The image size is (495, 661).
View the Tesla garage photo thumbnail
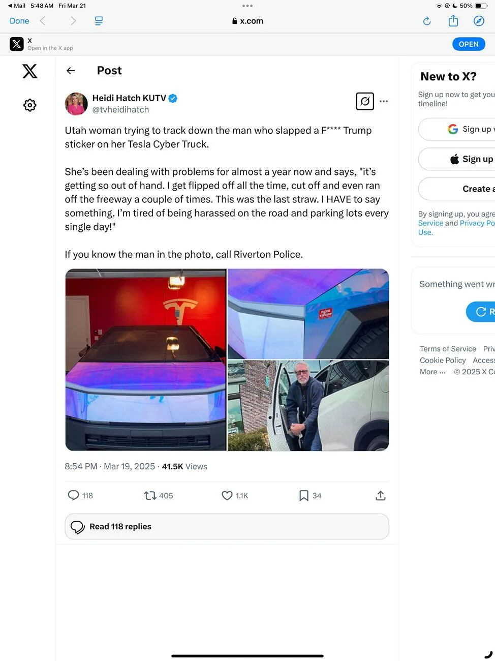(146, 360)
